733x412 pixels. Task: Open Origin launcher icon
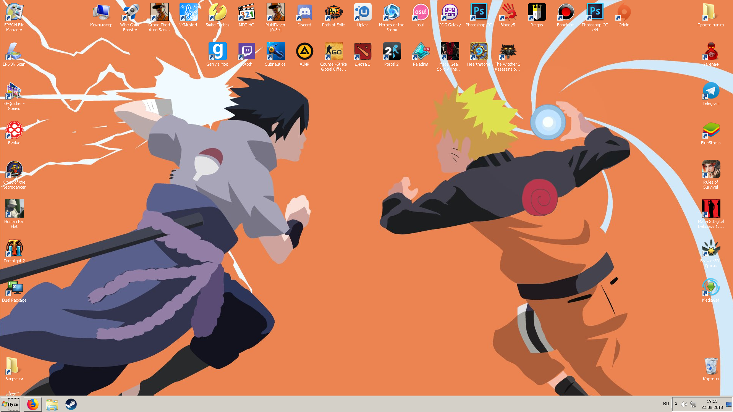pos(624,15)
